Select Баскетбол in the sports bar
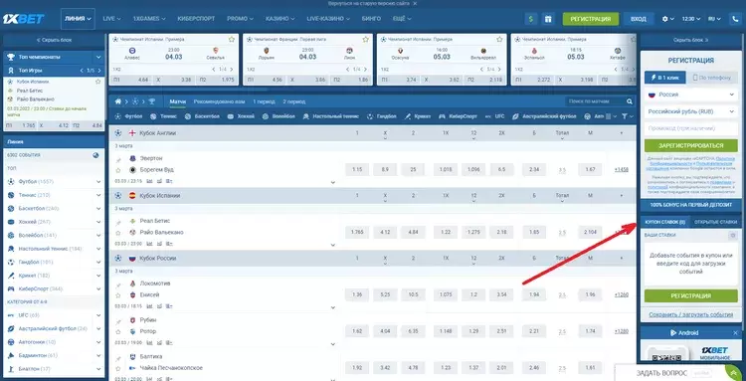The height and width of the screenshot is (381, 746). coord(202,116)
